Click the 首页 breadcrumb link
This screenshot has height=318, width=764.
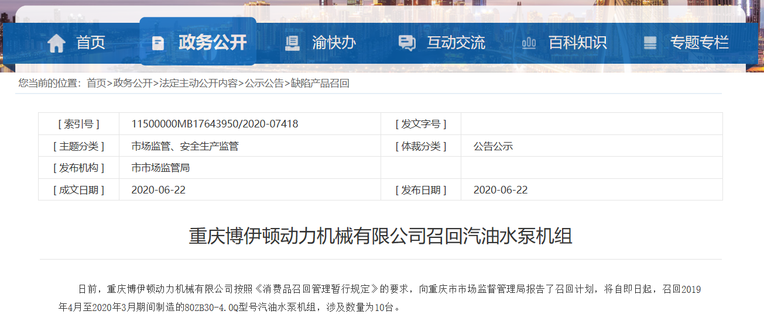pyautogui.click(x=97, y=84)
